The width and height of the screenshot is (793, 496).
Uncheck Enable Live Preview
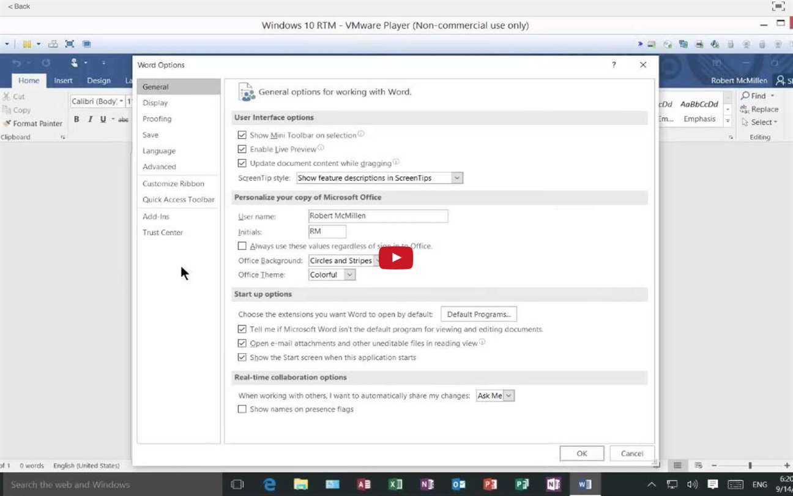[x=242, y=149]
